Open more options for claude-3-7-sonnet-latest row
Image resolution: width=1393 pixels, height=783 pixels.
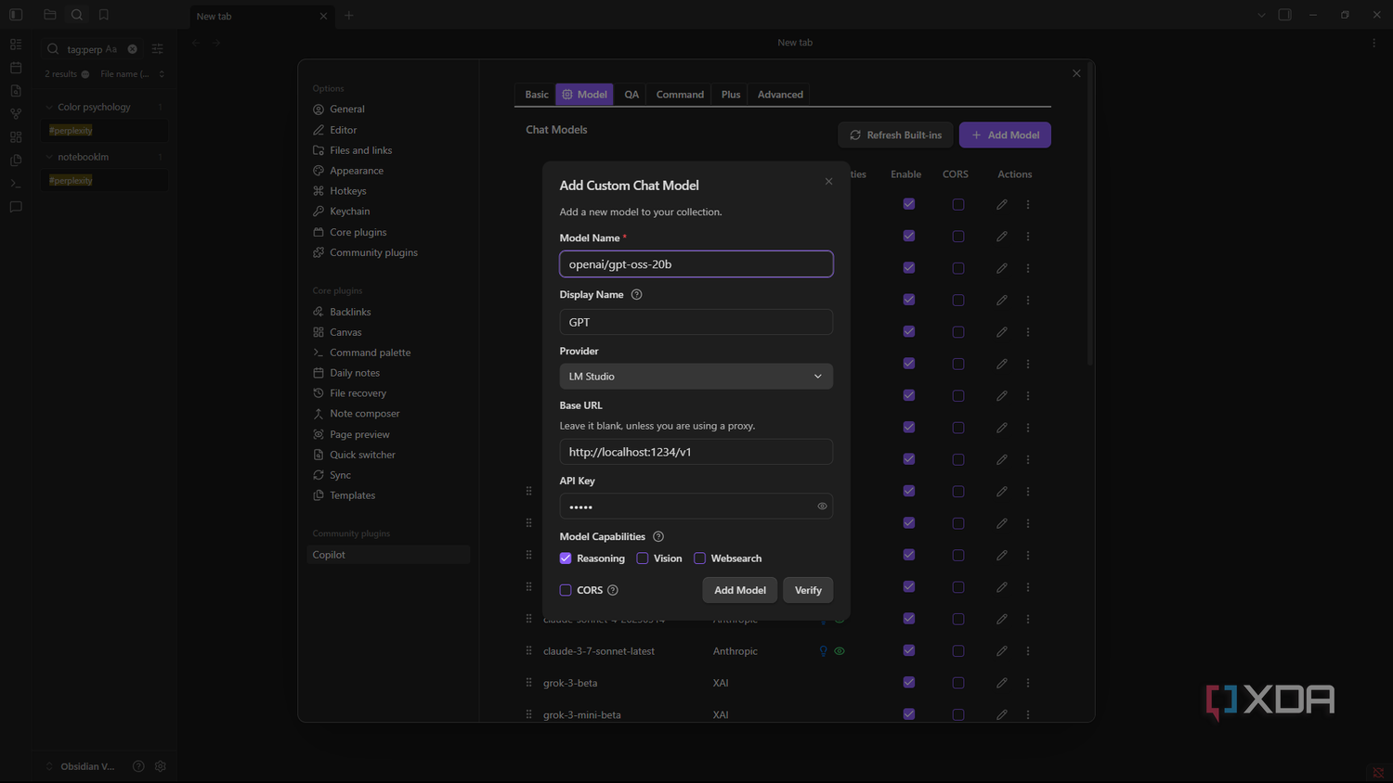click(1028, 651)
